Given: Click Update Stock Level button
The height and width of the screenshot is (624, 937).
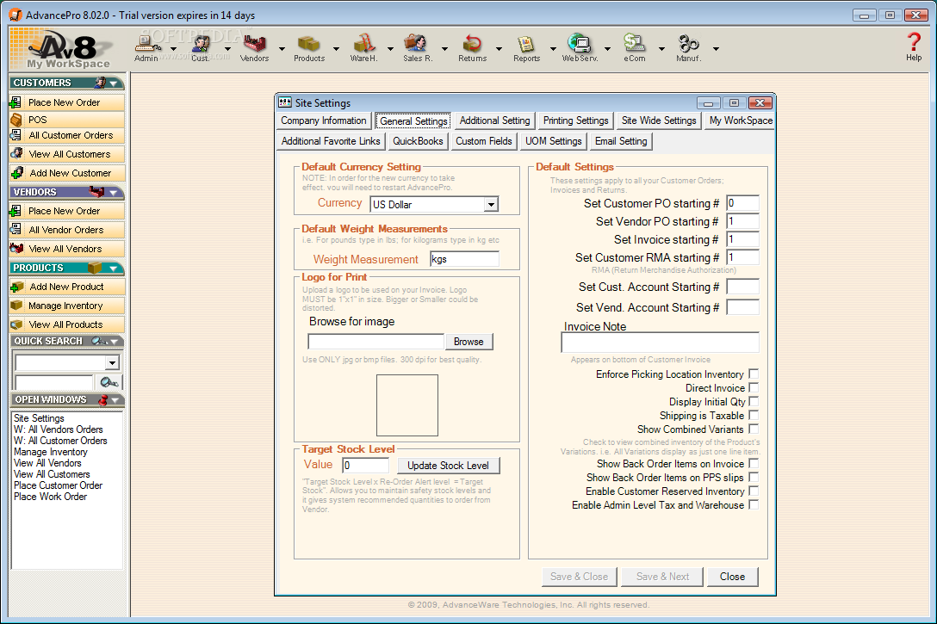Looking at the screenshot, I should [448, 466].
